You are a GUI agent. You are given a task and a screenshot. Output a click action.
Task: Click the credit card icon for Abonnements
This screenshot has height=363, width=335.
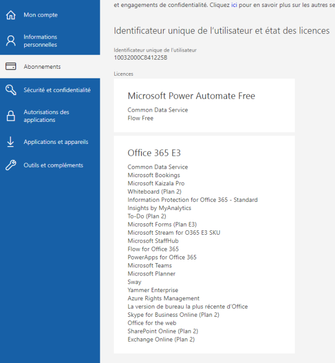point(11,67)
